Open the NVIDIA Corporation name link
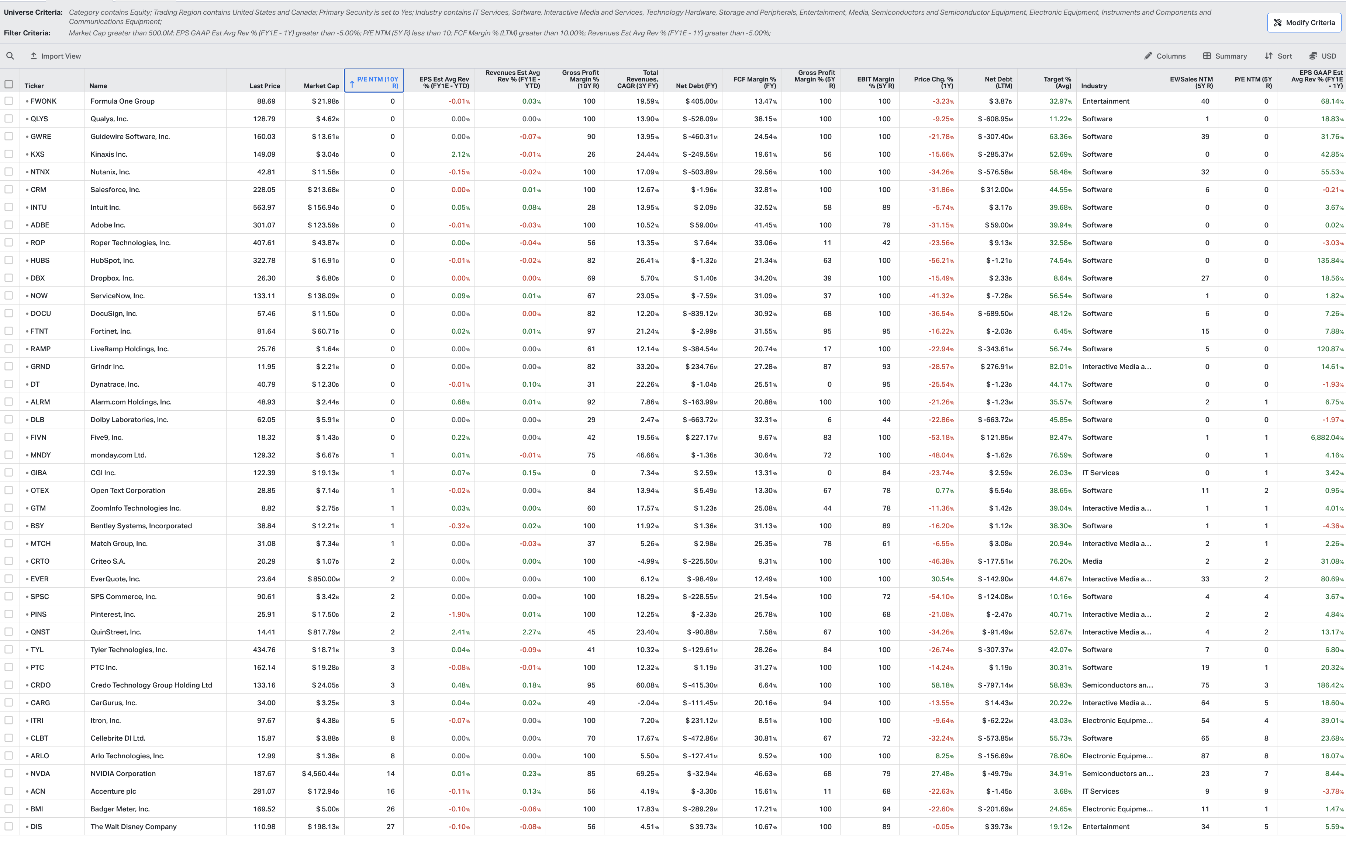The width and height of the screenshot is (1346, 842). click(122, 773)
